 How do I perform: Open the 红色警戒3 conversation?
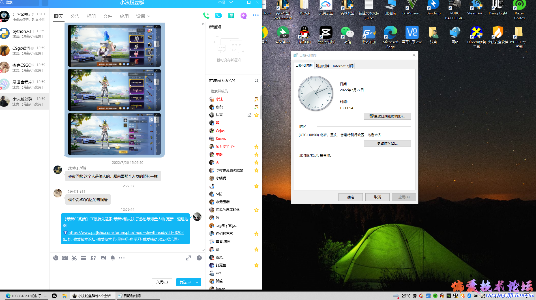[x=25, y=16]
